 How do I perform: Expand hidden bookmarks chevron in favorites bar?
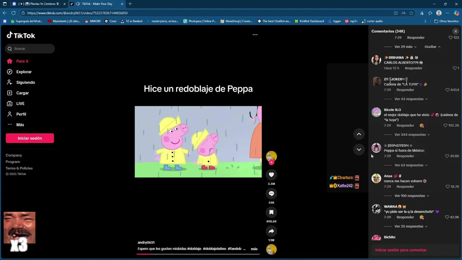[425, 21]
